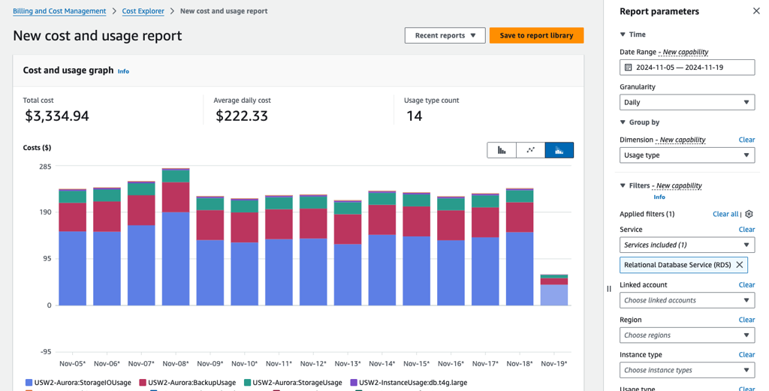Viewport: 769px width, 391px height.
Task: Collapse the Filters section
Action: tap(623, 185)
